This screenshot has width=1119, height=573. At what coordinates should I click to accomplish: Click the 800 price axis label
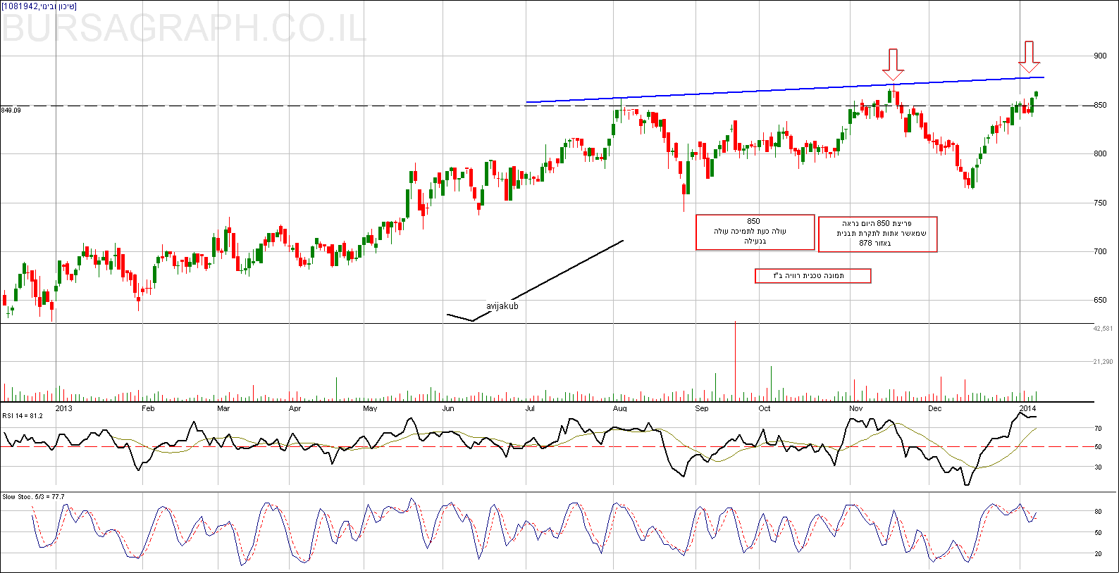pos(1100,154)
